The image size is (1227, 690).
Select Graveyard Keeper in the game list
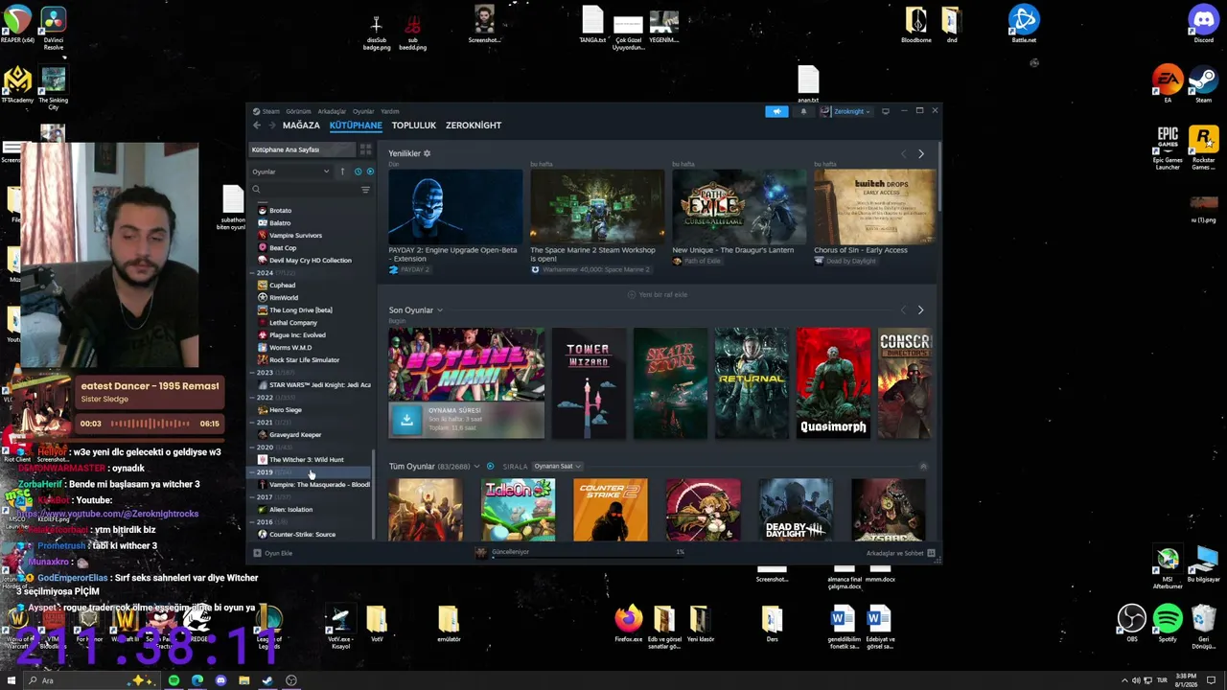pyautogui.click(x=295, y=435)
